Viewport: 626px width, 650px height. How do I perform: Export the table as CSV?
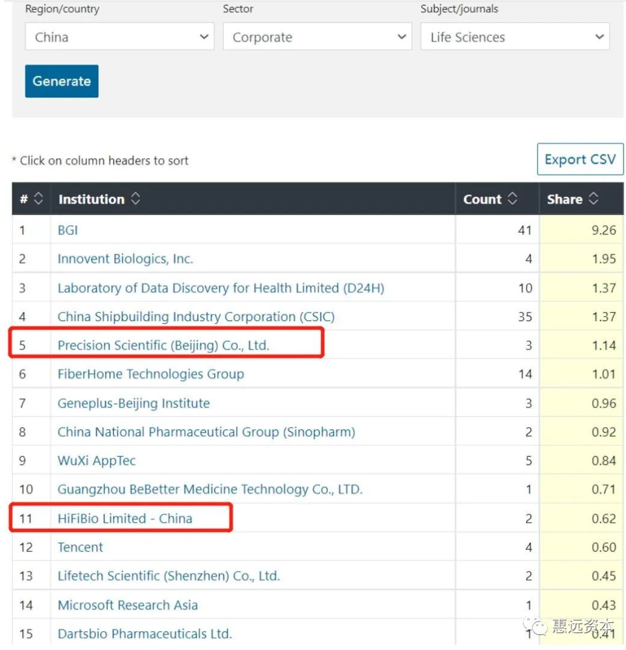(580, 159)
